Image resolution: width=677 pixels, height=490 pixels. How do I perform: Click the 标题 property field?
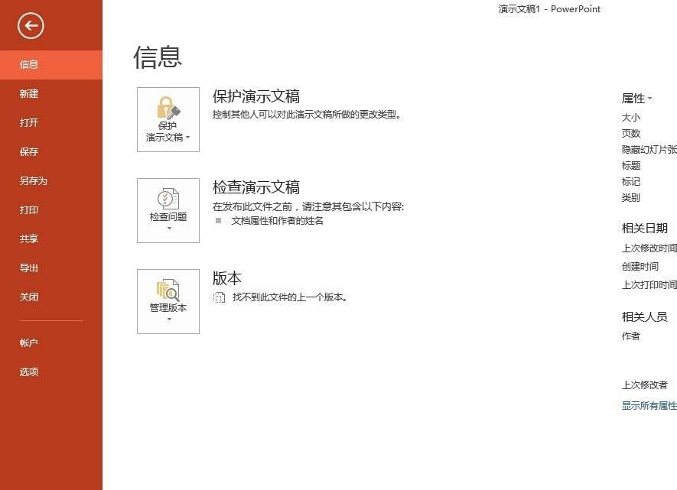pyautogui.click(x=630, y=165)
